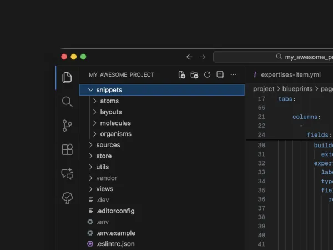The width and height of the screenshot is (333, 250).
Task: Open the Search view in activity bar
Action: tap(67, 102)
